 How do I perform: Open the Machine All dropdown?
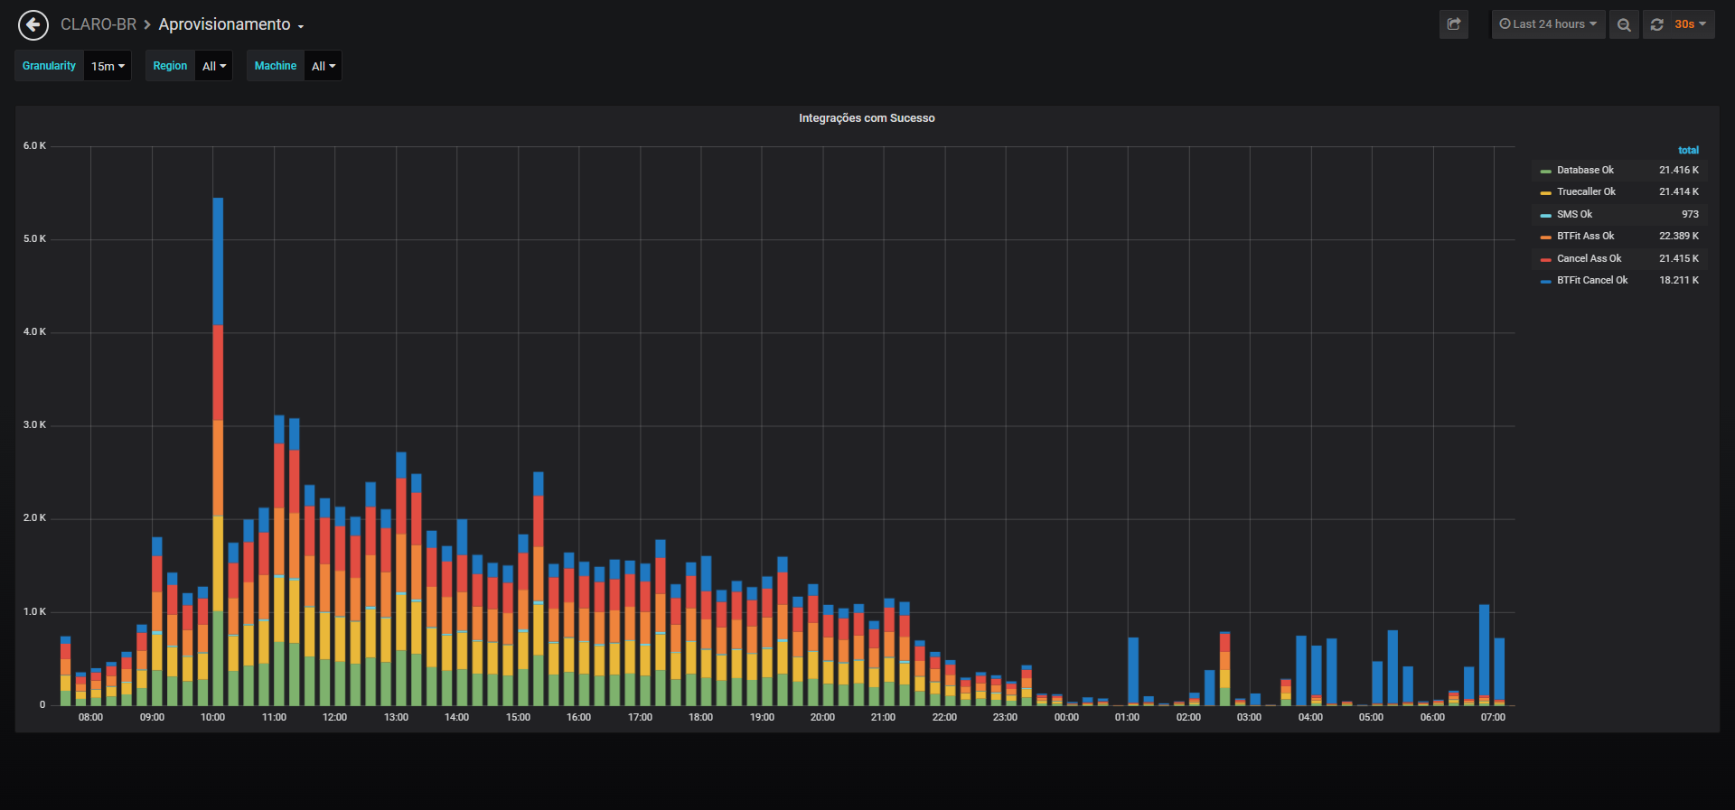click(323, 66)
